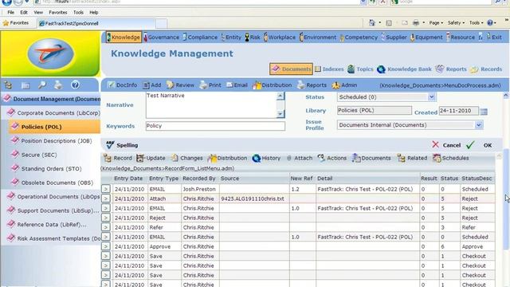This screenshot has height=287, width=510.
Task: Select Secure (SEC) library
Action: (33, 155)
